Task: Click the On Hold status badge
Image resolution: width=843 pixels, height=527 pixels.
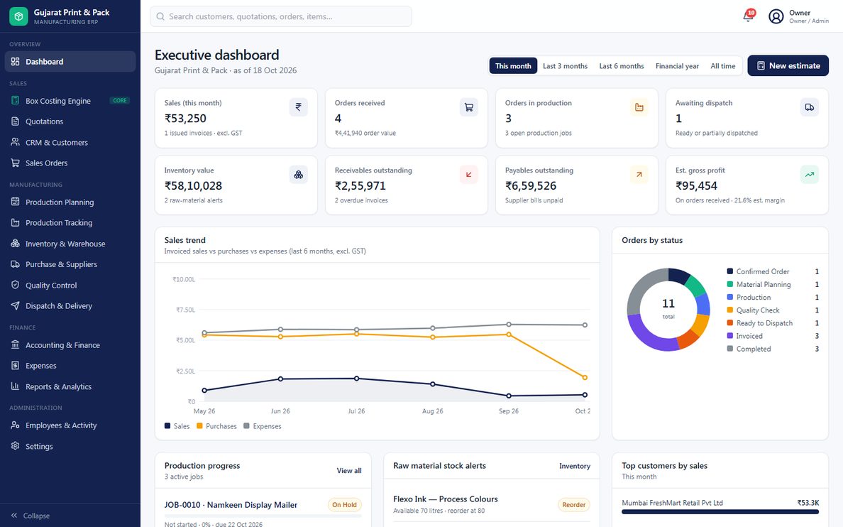Action: click(345, 505)
